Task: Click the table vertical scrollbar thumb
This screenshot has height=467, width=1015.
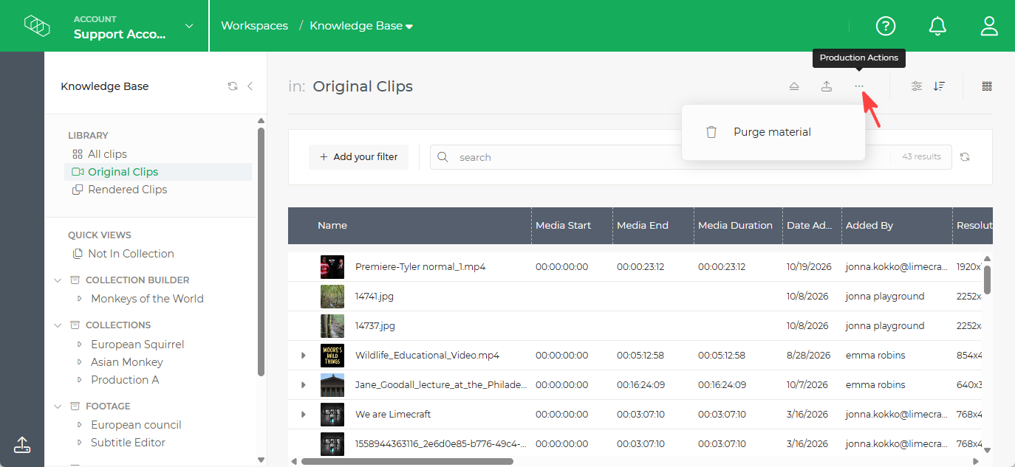Action: [x=988, y=280]
